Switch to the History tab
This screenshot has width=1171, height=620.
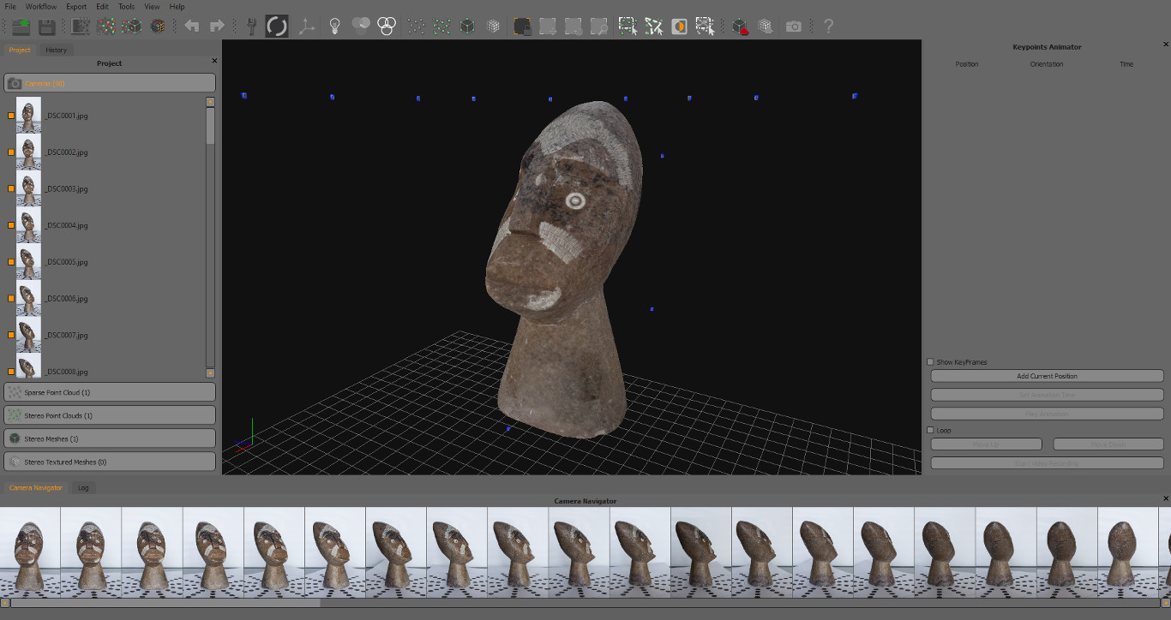click(x=56, y=50)
